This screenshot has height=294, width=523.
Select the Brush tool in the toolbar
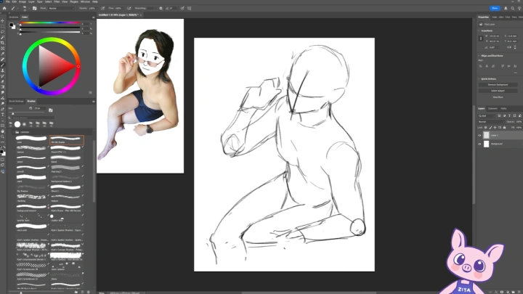coord(3,65)
